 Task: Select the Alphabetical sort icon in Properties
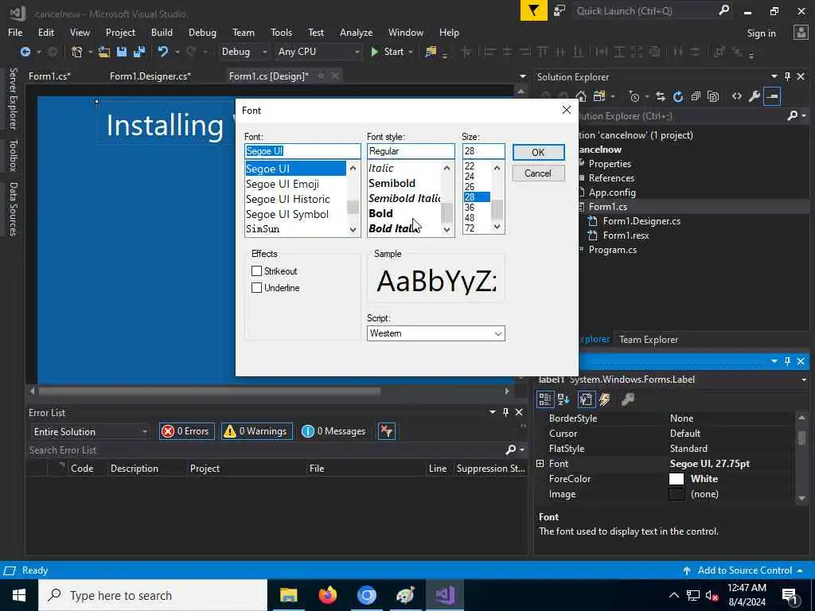pyautogui.click(x=563, y=399)
